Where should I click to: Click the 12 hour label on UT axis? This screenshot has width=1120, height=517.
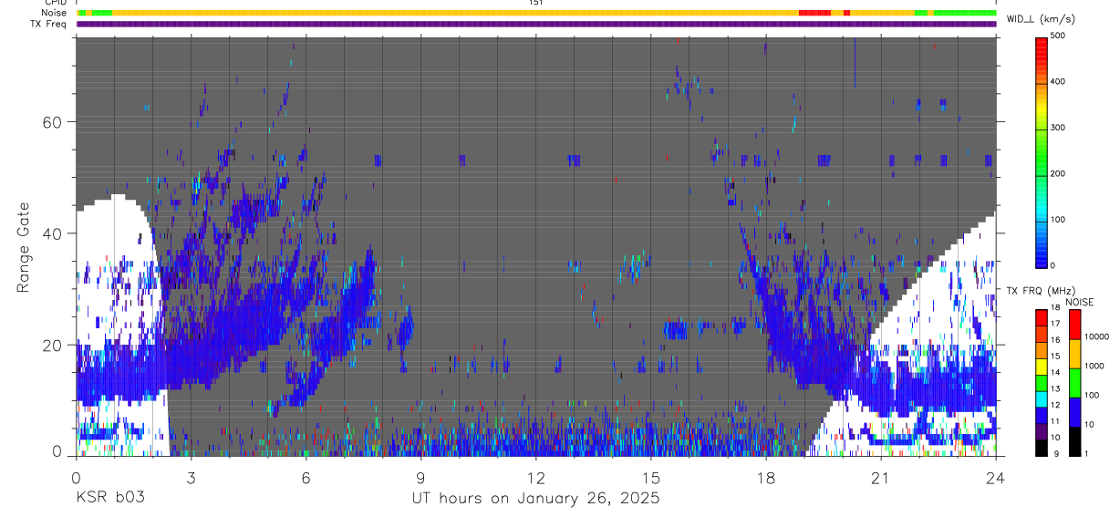point(535,477)
